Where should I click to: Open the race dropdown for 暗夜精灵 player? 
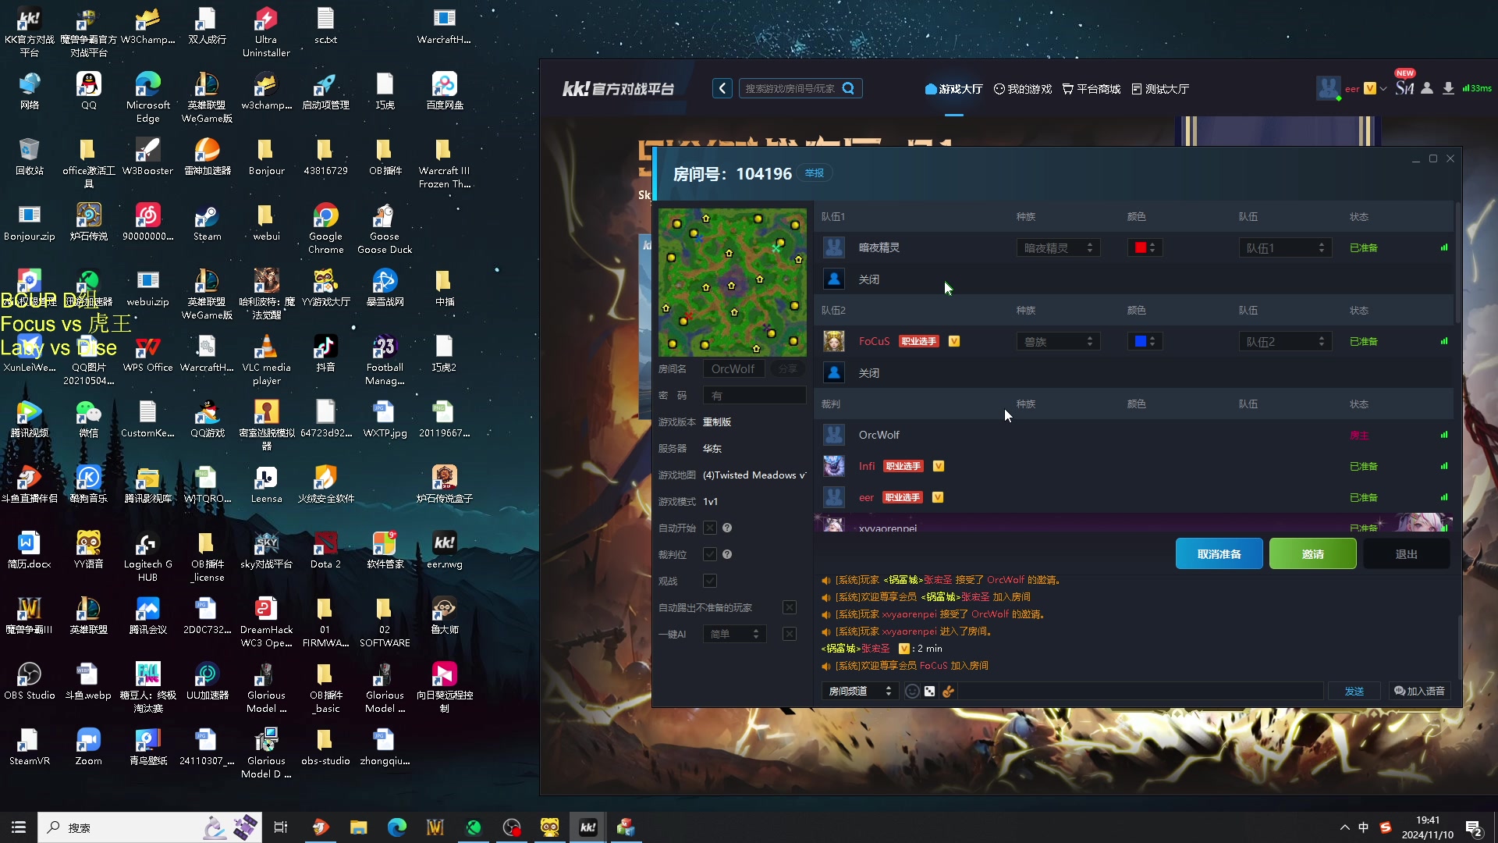(x=1058, y=247)
